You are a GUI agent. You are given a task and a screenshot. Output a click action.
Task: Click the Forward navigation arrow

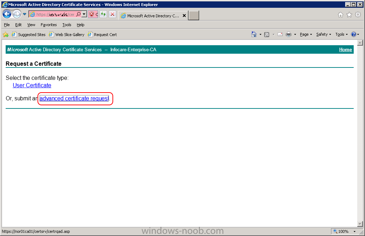tap(17, 14)
